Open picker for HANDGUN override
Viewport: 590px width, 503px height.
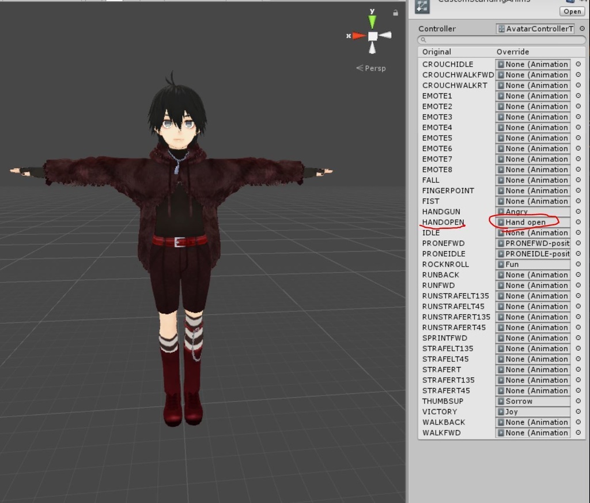(x=578, y=212)
